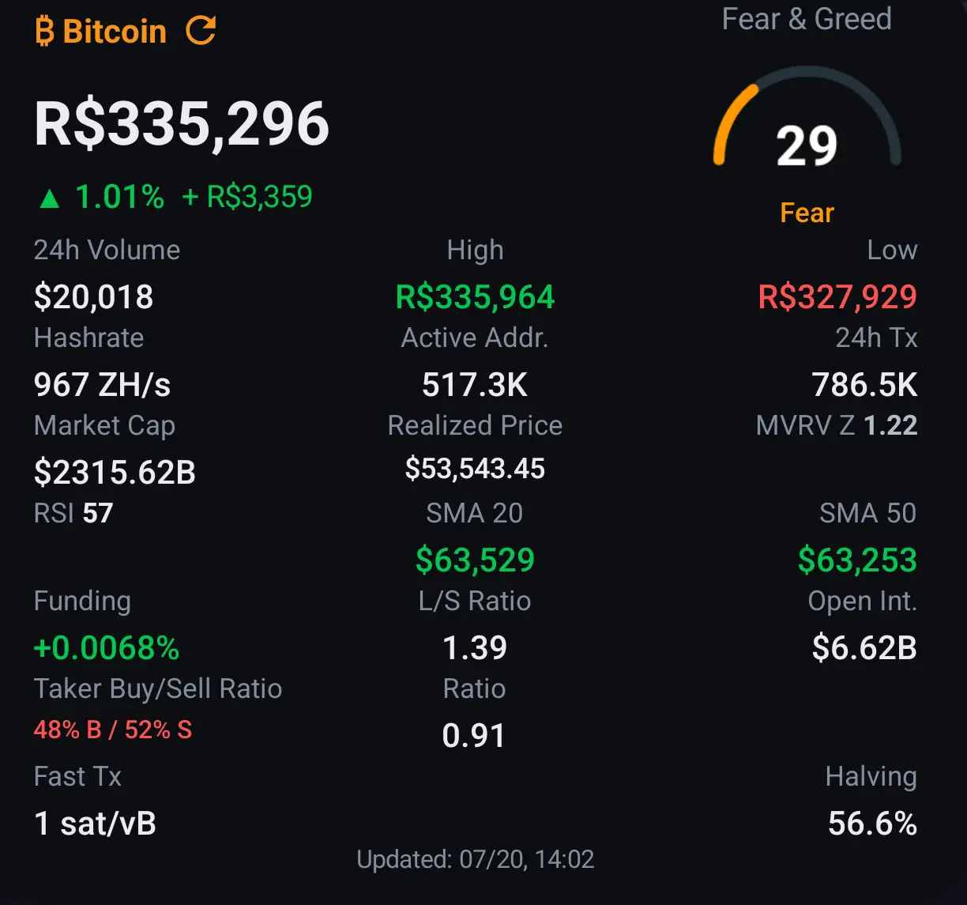Click the Bitcoin symbol logo icon
The height and width of the screenshot is (905, 967).
(x=45, y=32)
